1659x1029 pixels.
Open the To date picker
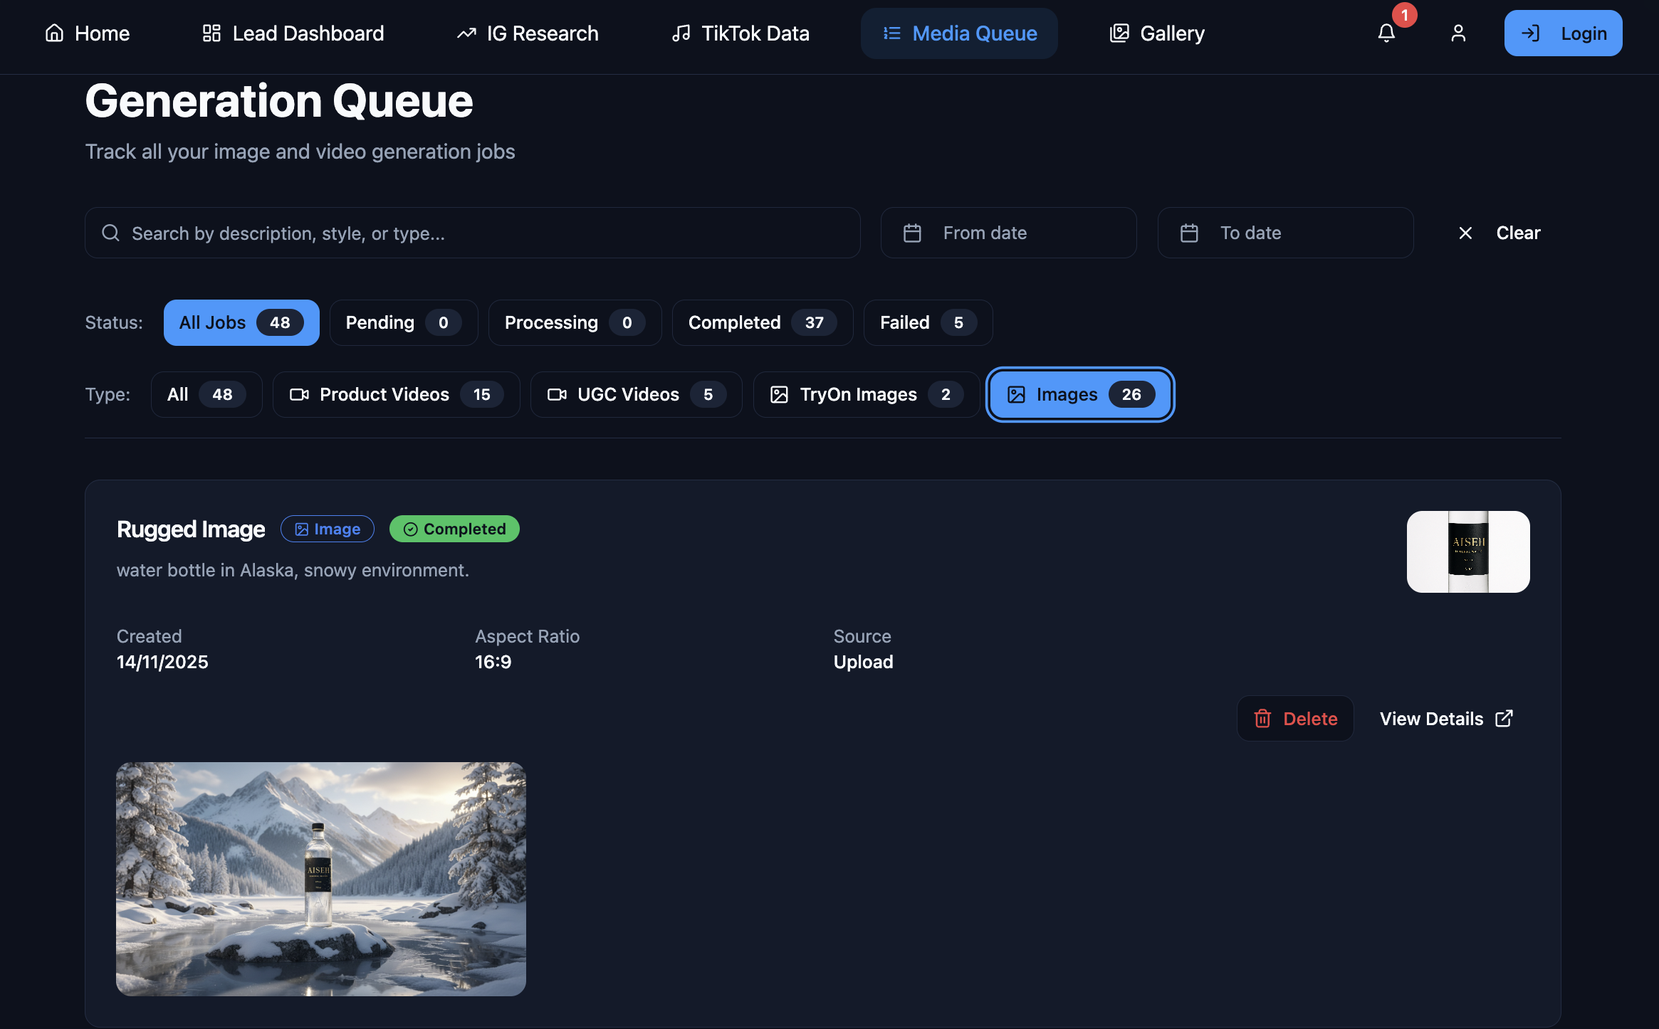[1284, 233]
